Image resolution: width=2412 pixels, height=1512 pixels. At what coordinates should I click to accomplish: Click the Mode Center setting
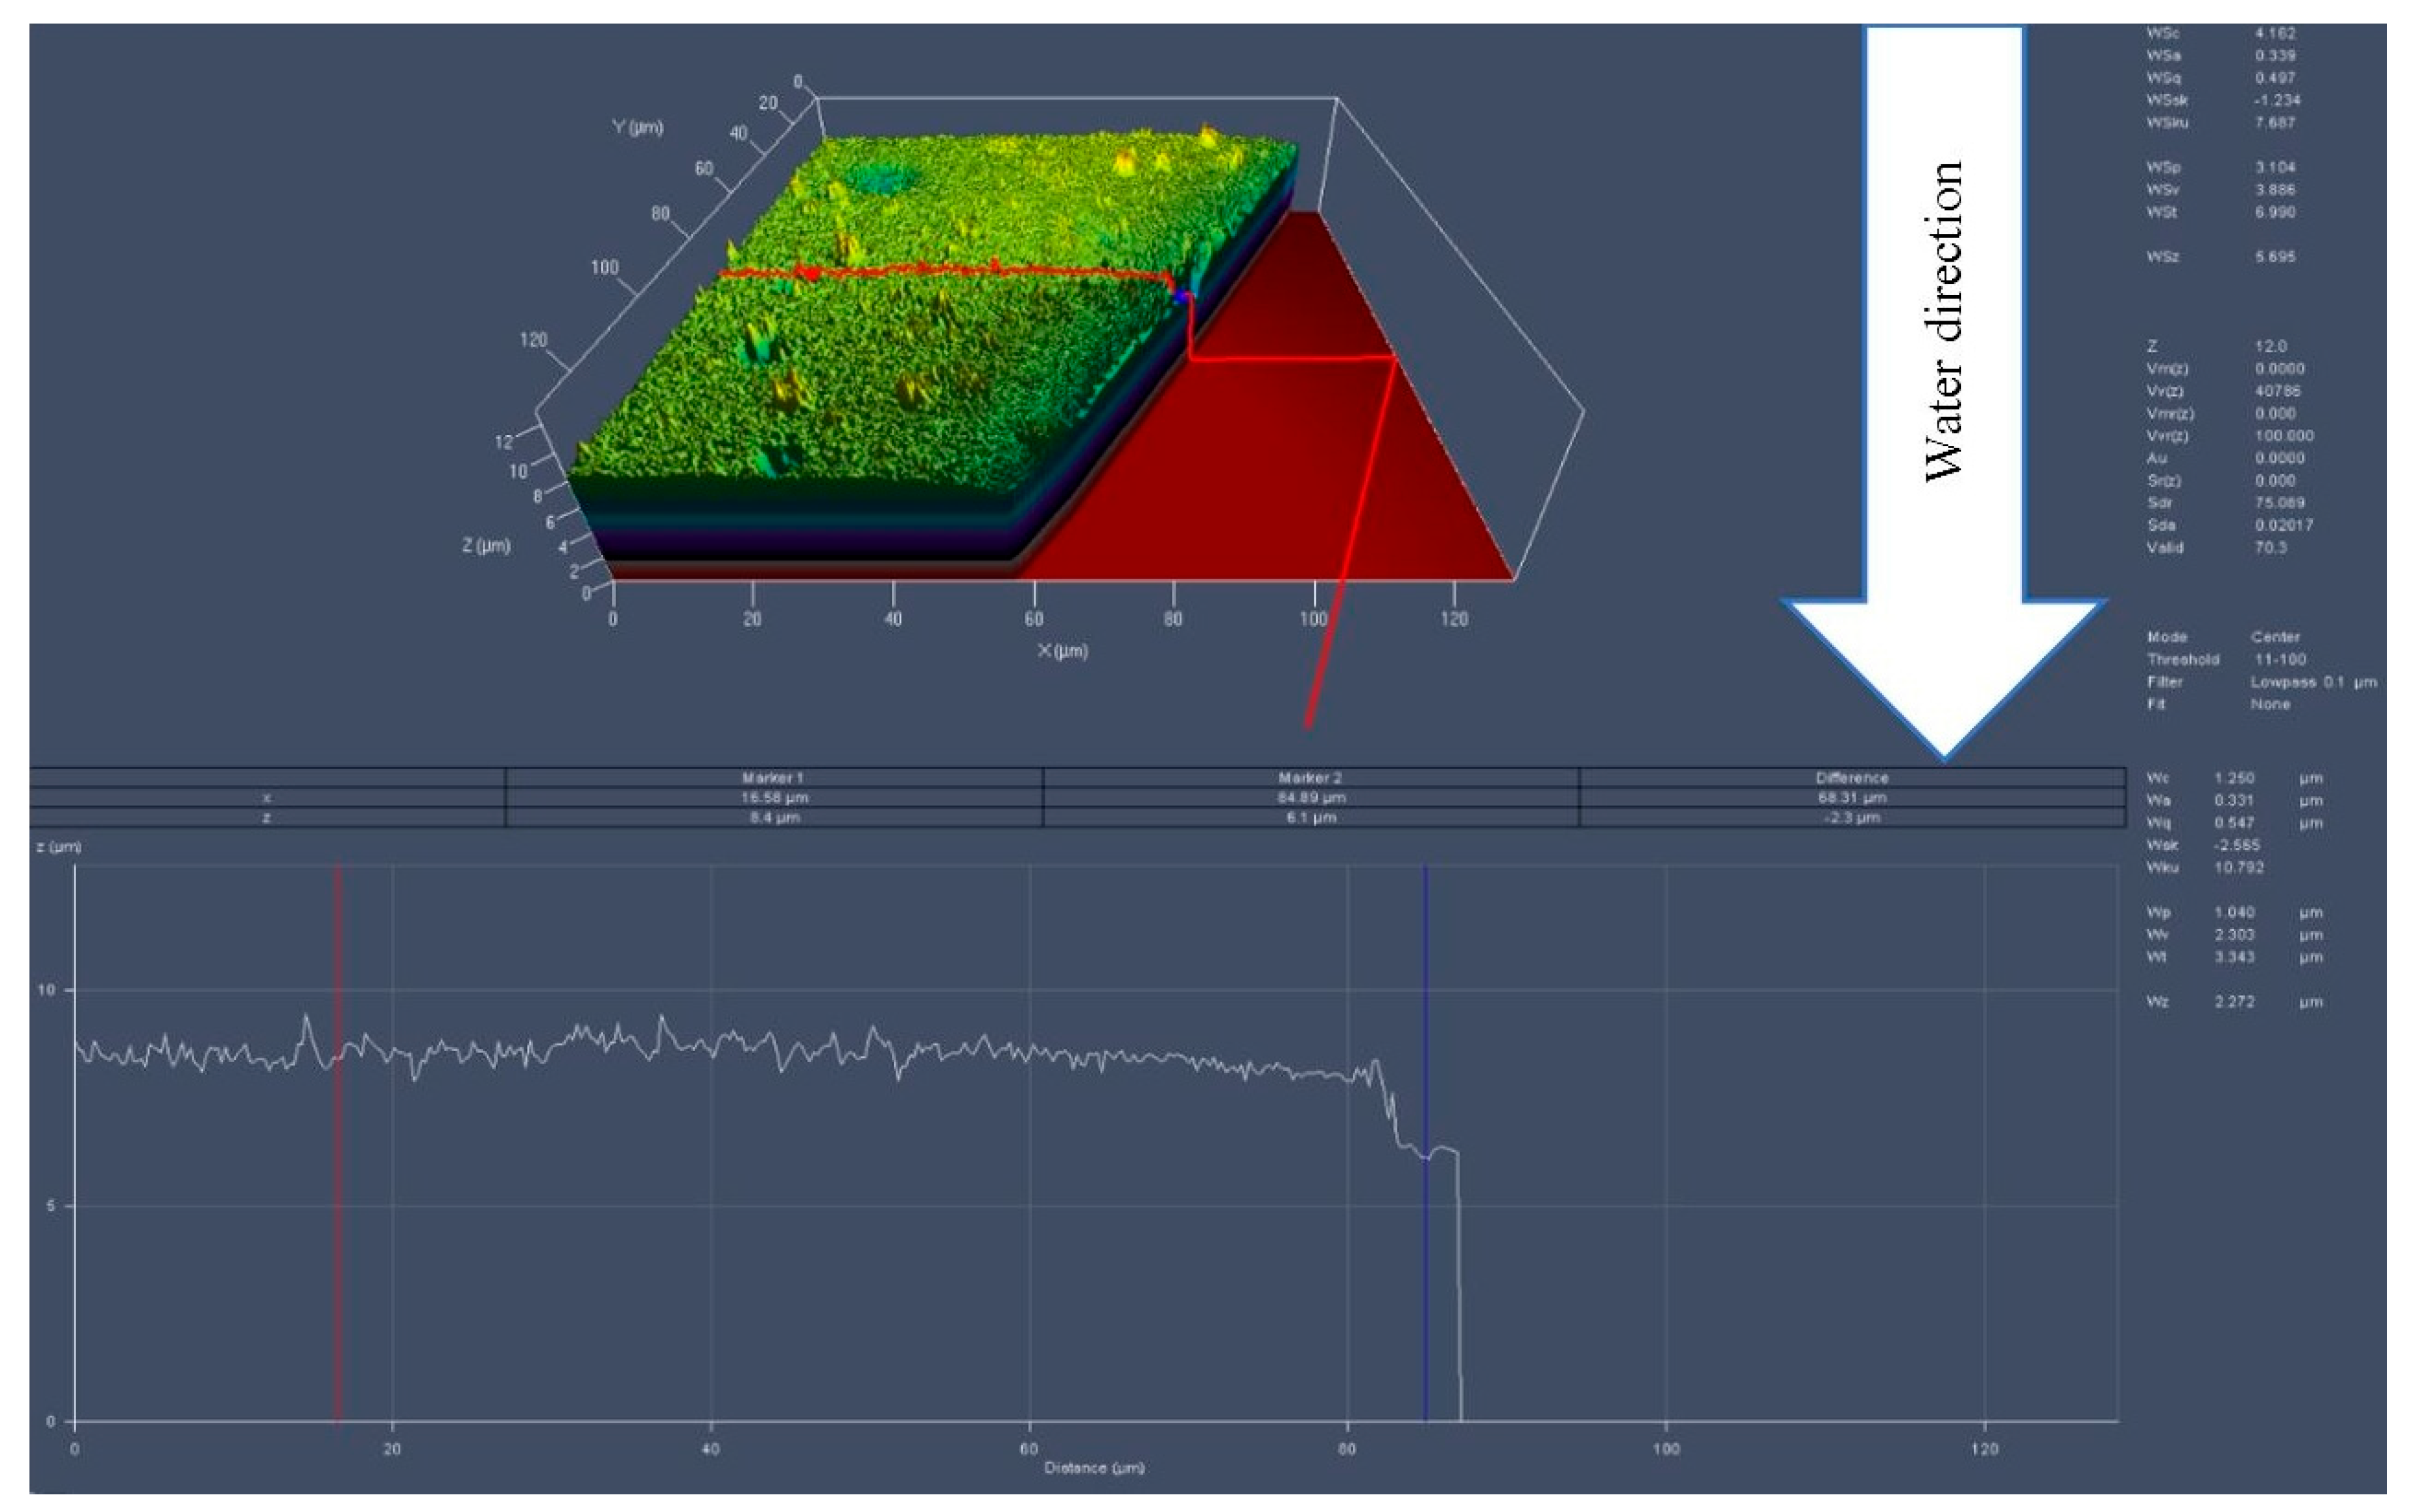pyautogui.click(x=2275, y=637)
